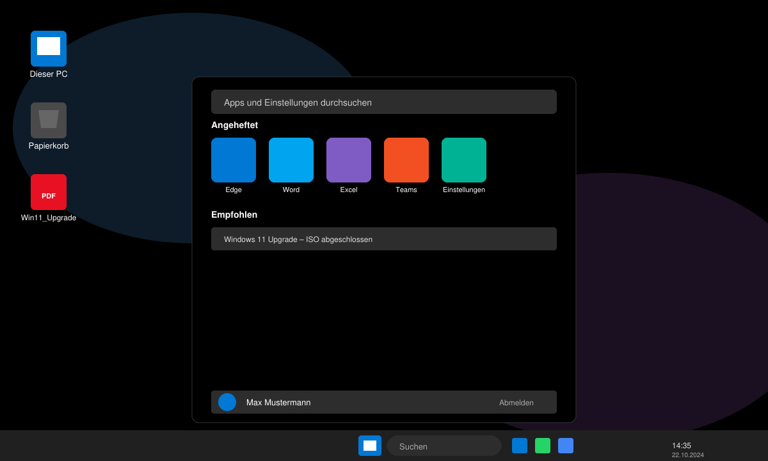Start Teams from the pinned section

coord(406,160)
